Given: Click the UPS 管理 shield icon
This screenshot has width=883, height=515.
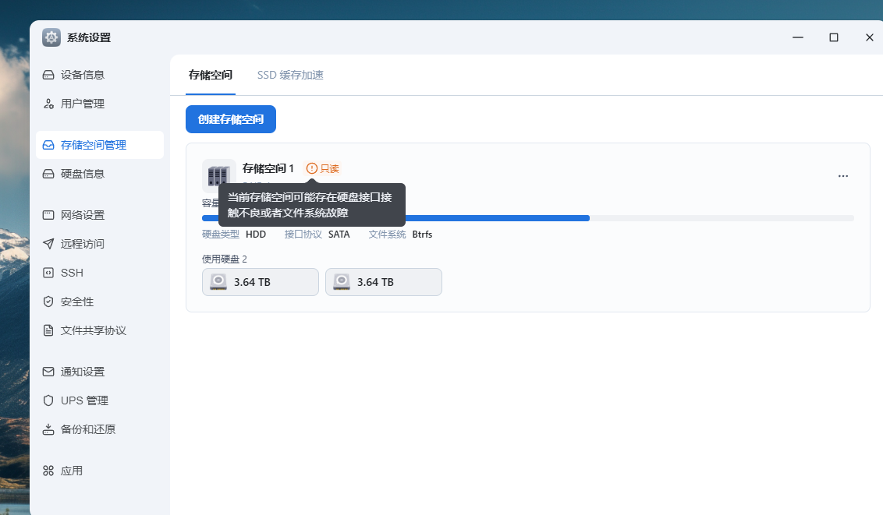Looking at the screenshot, I should pos(48,400).
